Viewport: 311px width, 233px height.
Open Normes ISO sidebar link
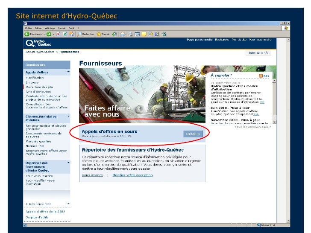pos(35,146)
